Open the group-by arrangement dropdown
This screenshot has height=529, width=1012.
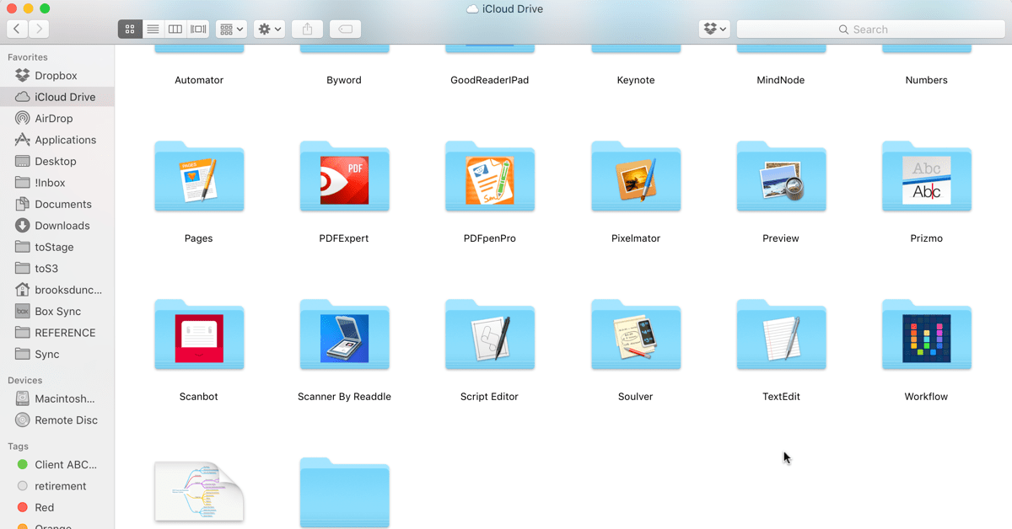click(231, 29)
